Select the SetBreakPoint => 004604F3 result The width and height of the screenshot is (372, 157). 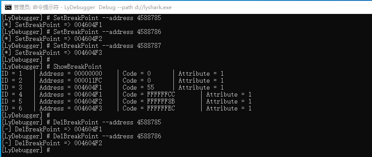[52, 53]
